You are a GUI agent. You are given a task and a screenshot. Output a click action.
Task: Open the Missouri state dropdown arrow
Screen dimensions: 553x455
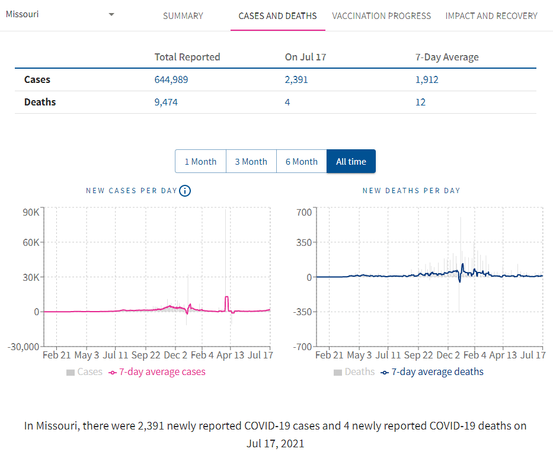point(111,15)
